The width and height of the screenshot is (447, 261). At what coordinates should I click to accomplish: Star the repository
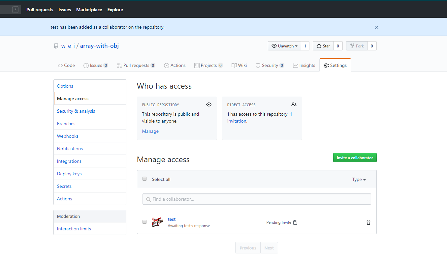pyautogui.click(x=323, y=46)
